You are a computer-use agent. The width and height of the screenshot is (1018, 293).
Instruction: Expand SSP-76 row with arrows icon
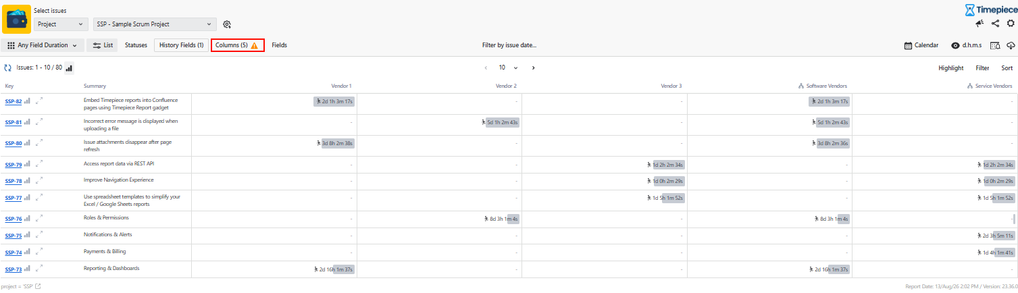click(39, 219)
